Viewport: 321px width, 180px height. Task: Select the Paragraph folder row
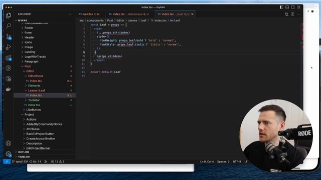[x=45, y=61]
